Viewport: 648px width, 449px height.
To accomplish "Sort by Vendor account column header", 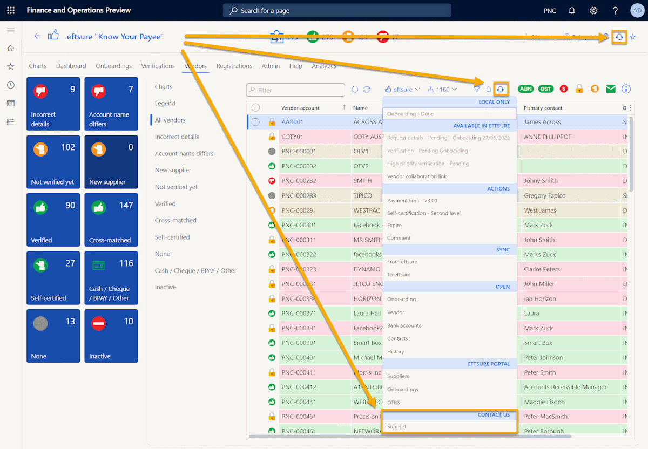I will tap(300, 108).
